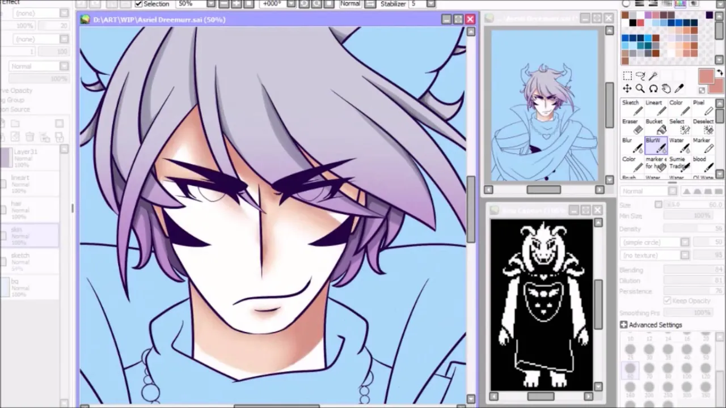726x408 pixels.
Task: Click the +000° rotation angle field
Action: (273, 4)
